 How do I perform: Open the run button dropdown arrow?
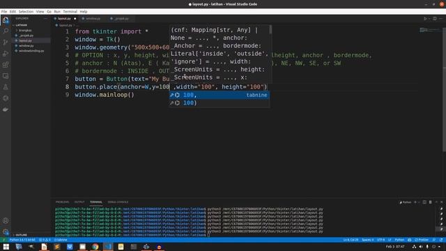[429, 19]
